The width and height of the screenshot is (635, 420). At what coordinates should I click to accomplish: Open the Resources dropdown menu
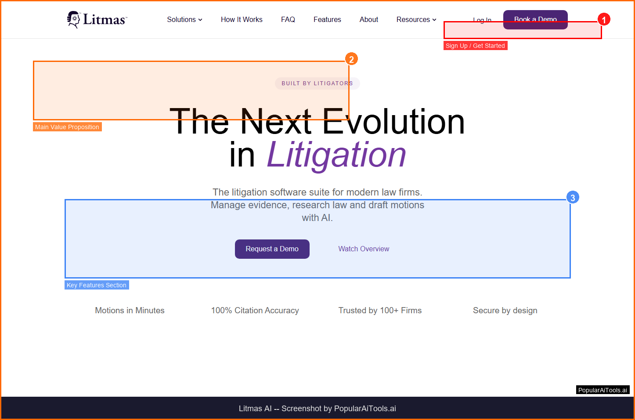point(416,19)
